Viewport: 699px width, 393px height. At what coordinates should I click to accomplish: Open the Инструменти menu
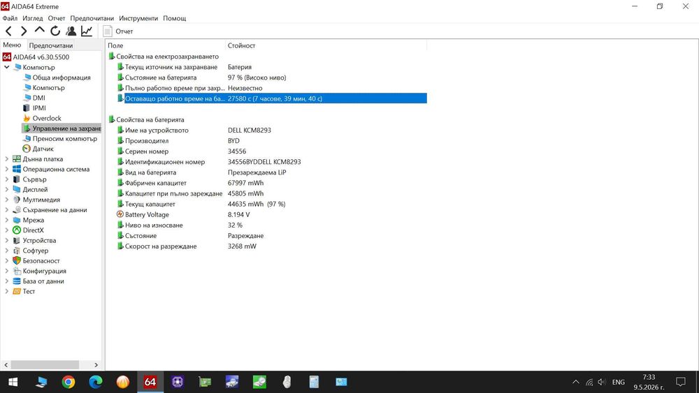point(138,18)
